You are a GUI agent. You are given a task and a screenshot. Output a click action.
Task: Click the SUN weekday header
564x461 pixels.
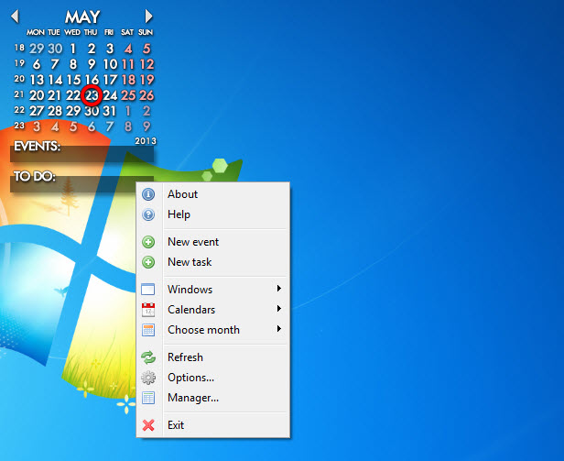[146, 32]
